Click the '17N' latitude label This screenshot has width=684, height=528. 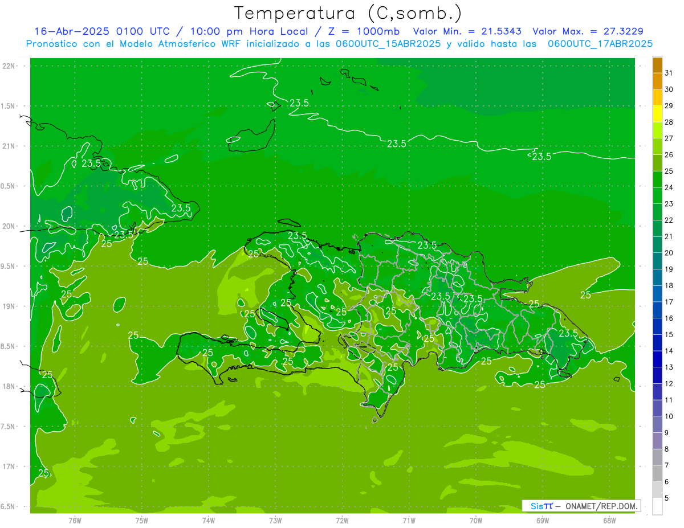click(9, 466)
